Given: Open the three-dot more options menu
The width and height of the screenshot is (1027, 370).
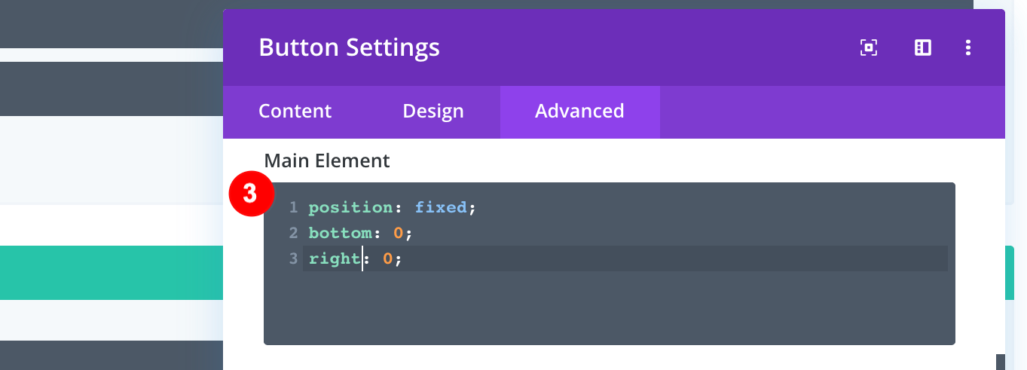Looking at the screenshot, I should point(968,48).
